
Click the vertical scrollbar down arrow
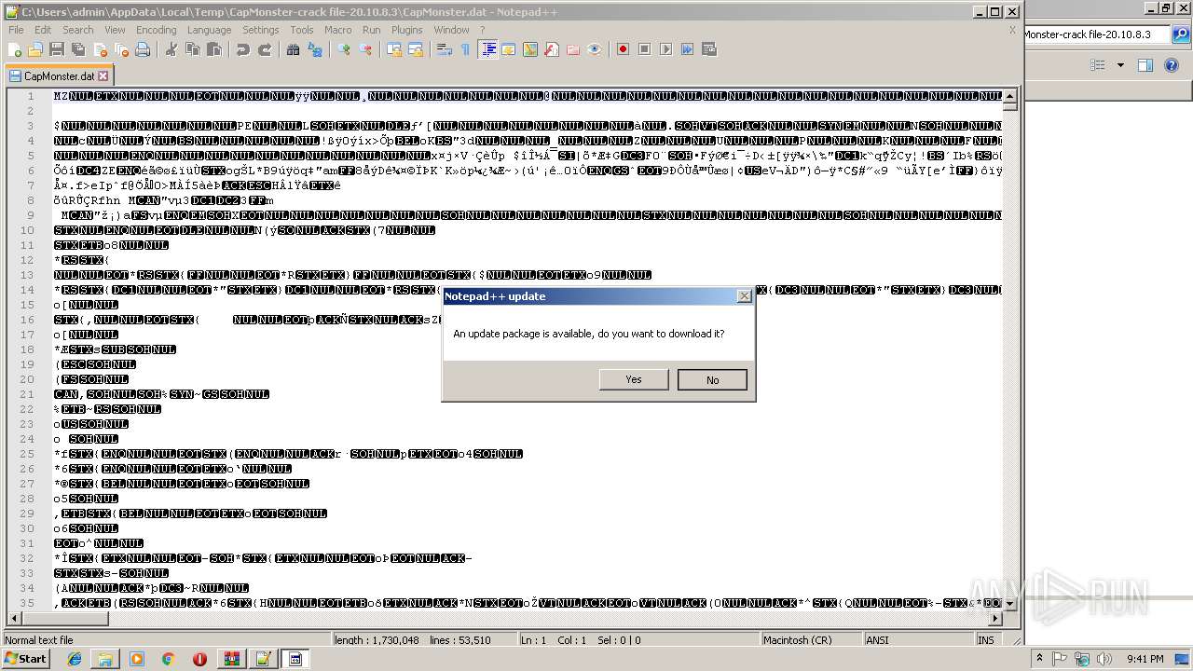[x=1010, y=605]
